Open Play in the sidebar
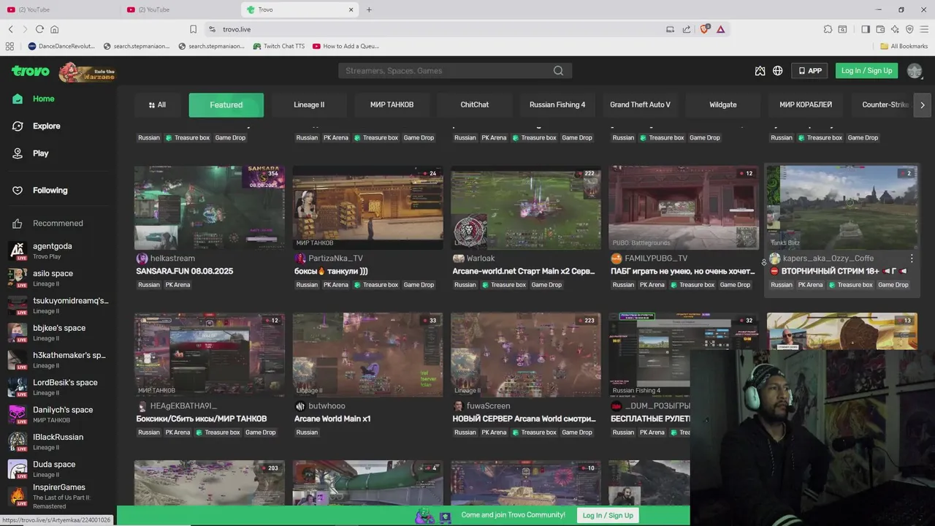935x526 pixels. pos(40,153)
